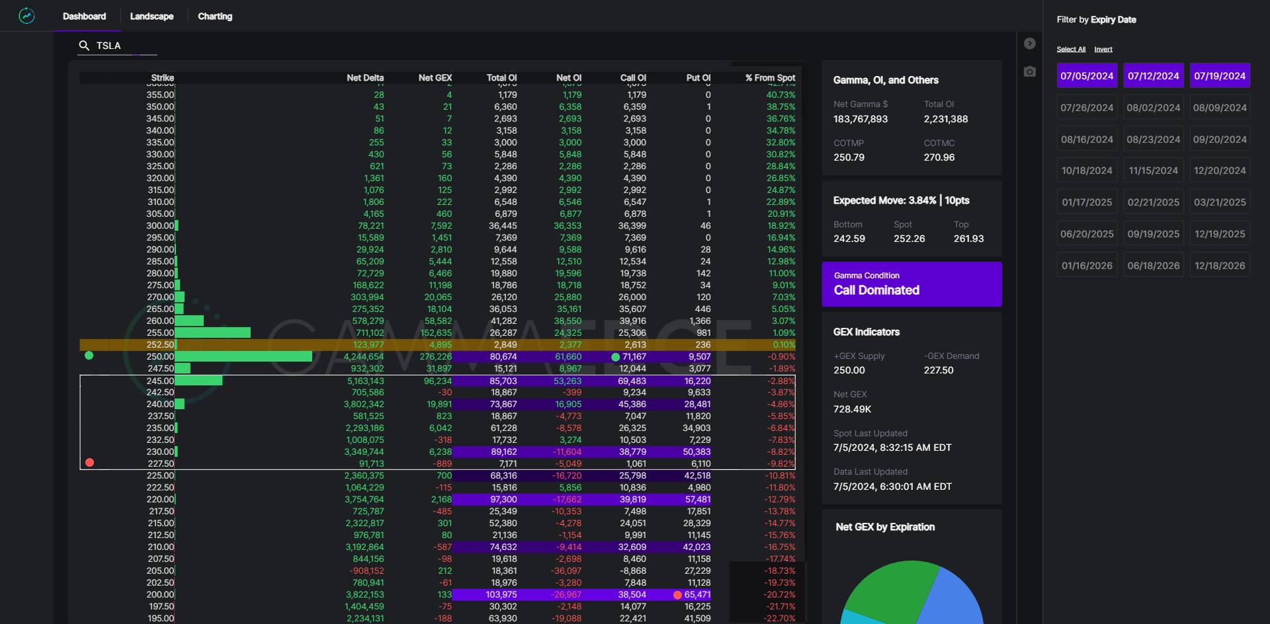Screen dimensions: 1270x624
Task: Click Net Delta cell 5,163,143 at strike 245.00
Action: [x=365, y=381]
